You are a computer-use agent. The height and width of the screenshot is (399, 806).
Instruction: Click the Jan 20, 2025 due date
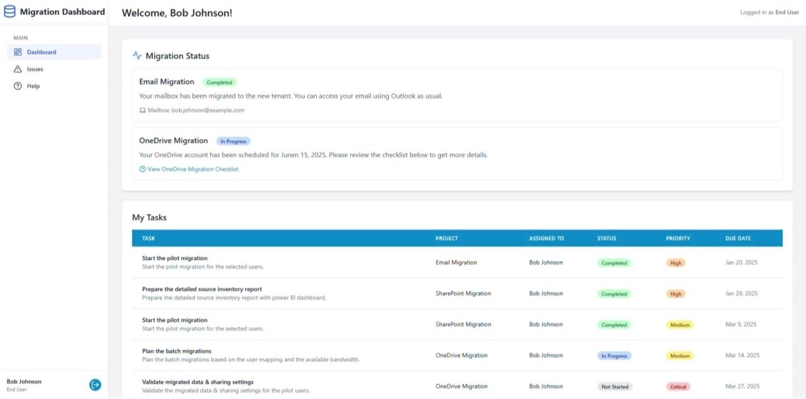pos(742,262)
